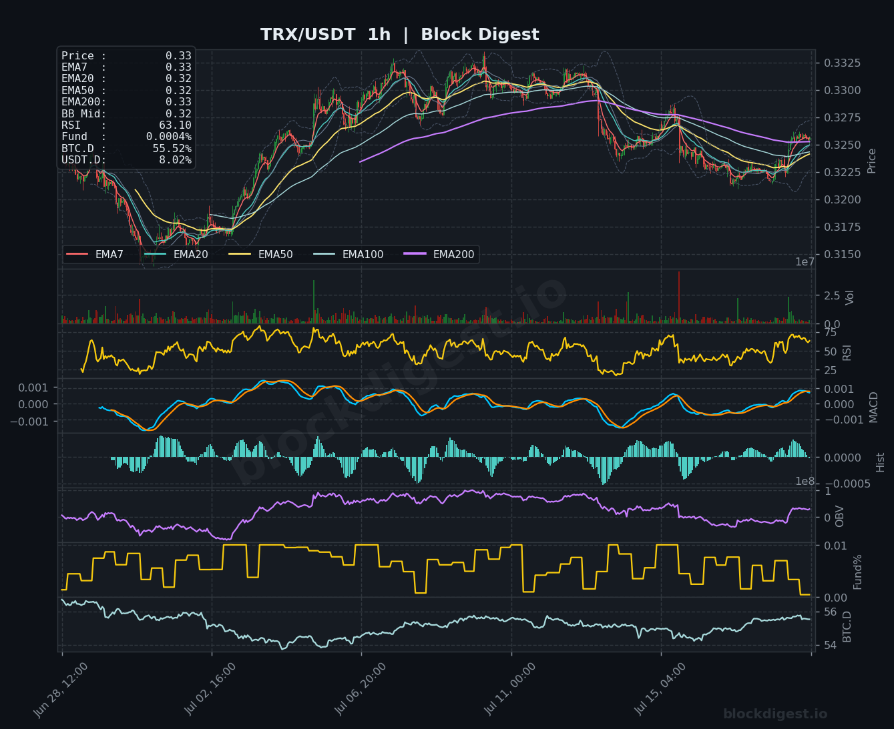Image resolution: width=894 pixels, height=729 pixels.
Task: Click the MACD axis title
Action: [873, 407]
